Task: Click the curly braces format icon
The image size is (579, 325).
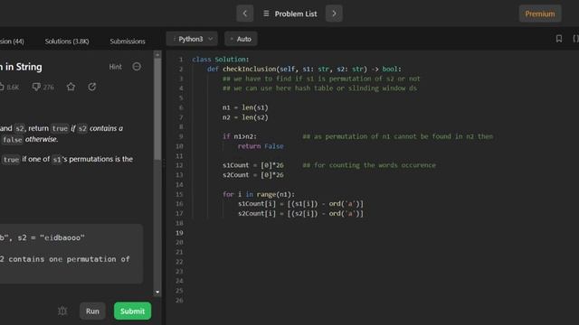Action: click(x=575, y=38)
